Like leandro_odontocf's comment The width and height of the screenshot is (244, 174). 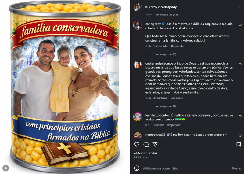(x=240, y=117)
